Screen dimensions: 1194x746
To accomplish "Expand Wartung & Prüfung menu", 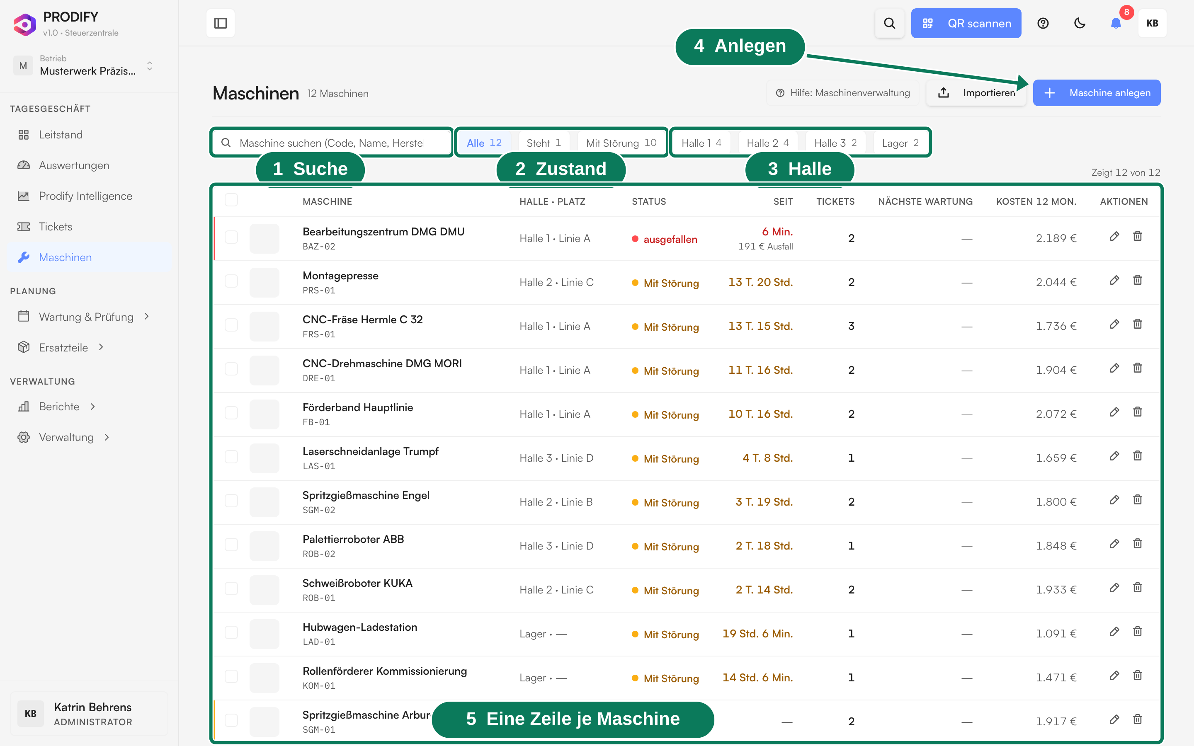I will [89, 317].
